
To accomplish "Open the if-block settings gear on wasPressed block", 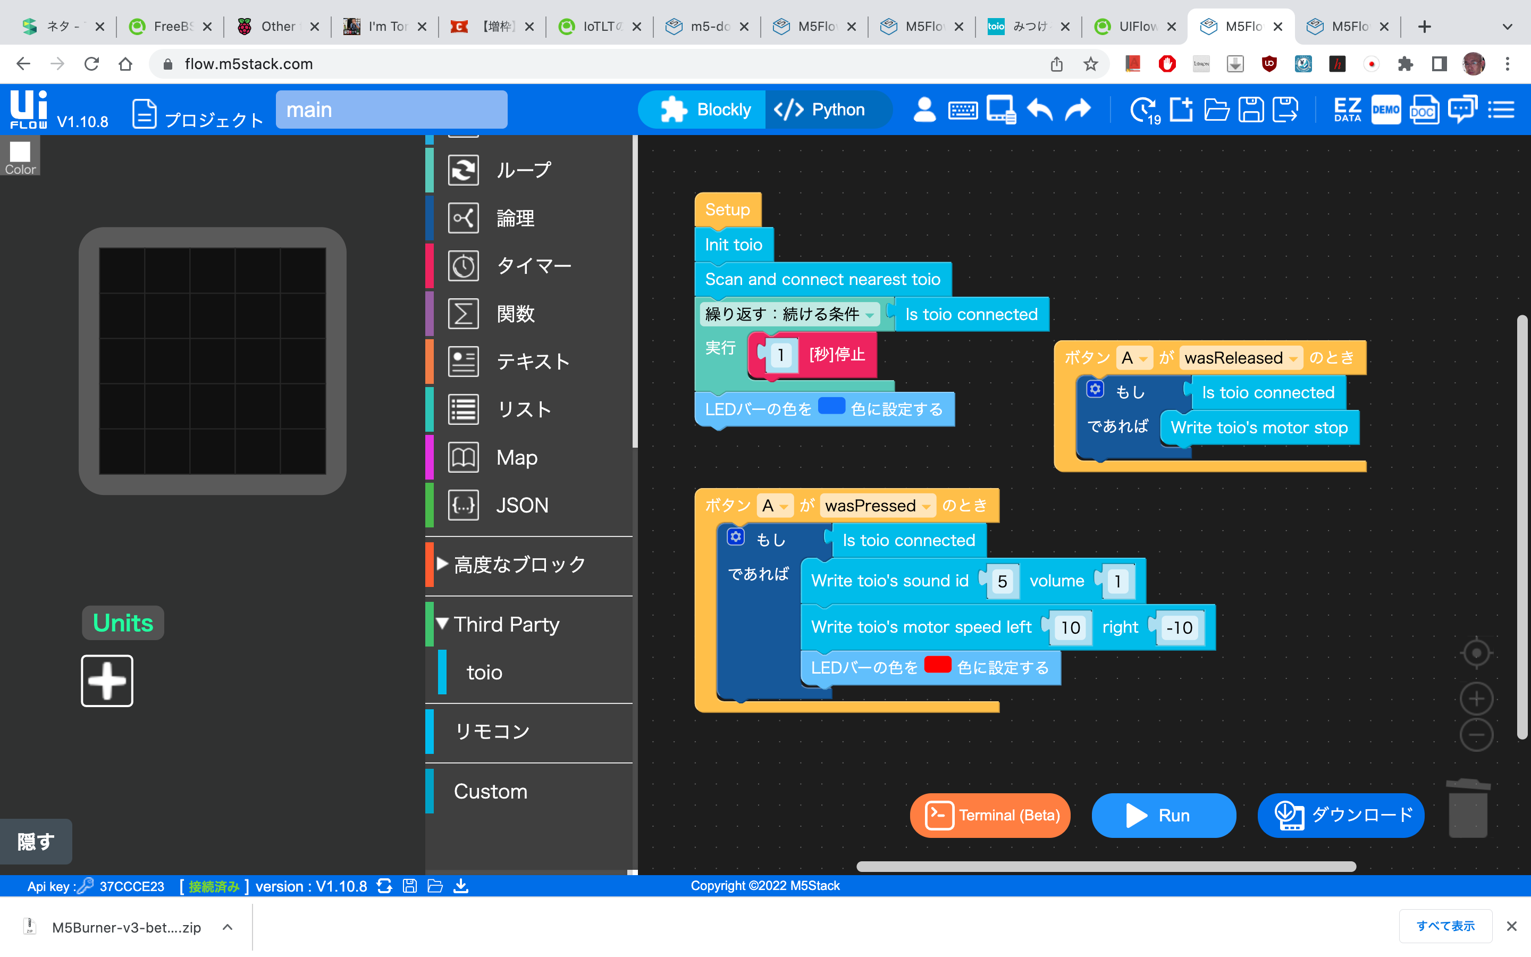I will [x=735, y=537].
